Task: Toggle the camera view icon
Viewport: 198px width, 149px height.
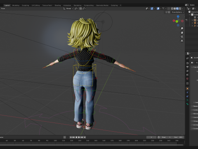Action: pos(182,37)
